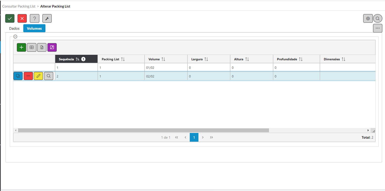
Task: Switch to the Dados tab
Action: click(x=14, y=28)
